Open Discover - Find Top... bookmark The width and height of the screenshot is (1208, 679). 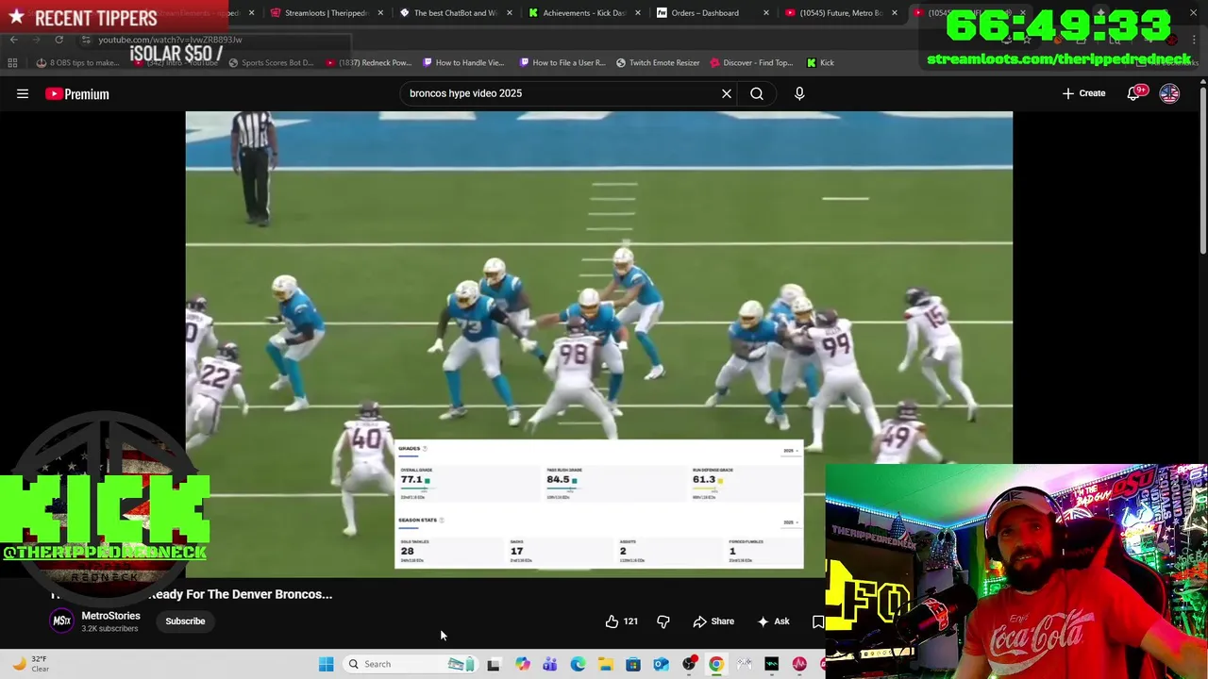pos(750,63)
